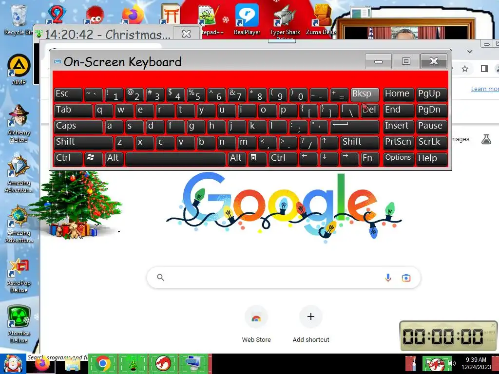499x374 pixels.
Task: Click the Learn more link
Action: [485, 89]
